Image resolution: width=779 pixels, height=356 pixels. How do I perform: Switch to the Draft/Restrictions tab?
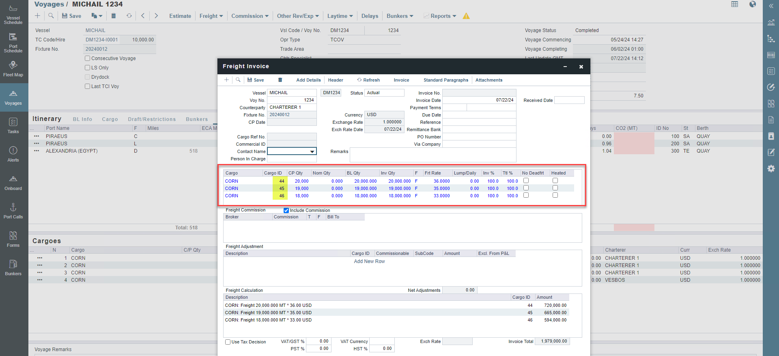[152, 119]
